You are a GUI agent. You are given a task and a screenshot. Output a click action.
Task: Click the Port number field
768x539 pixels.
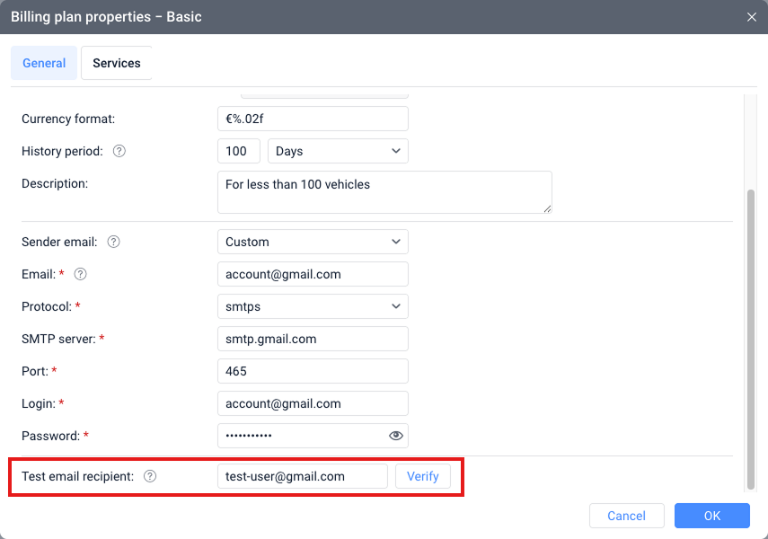[x=313, y=371]
